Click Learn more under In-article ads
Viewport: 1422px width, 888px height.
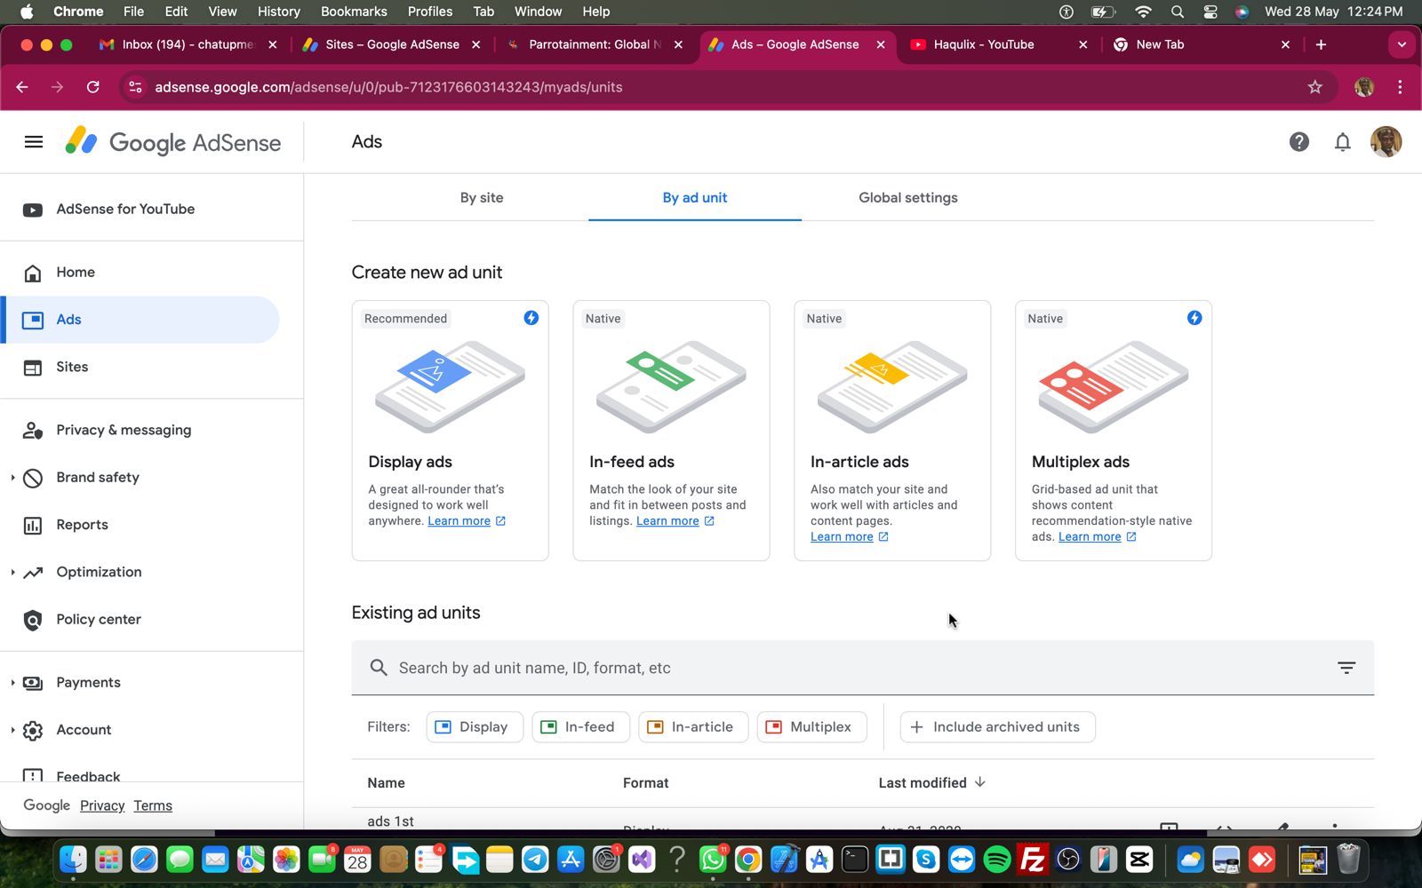(x=842, y=537)
